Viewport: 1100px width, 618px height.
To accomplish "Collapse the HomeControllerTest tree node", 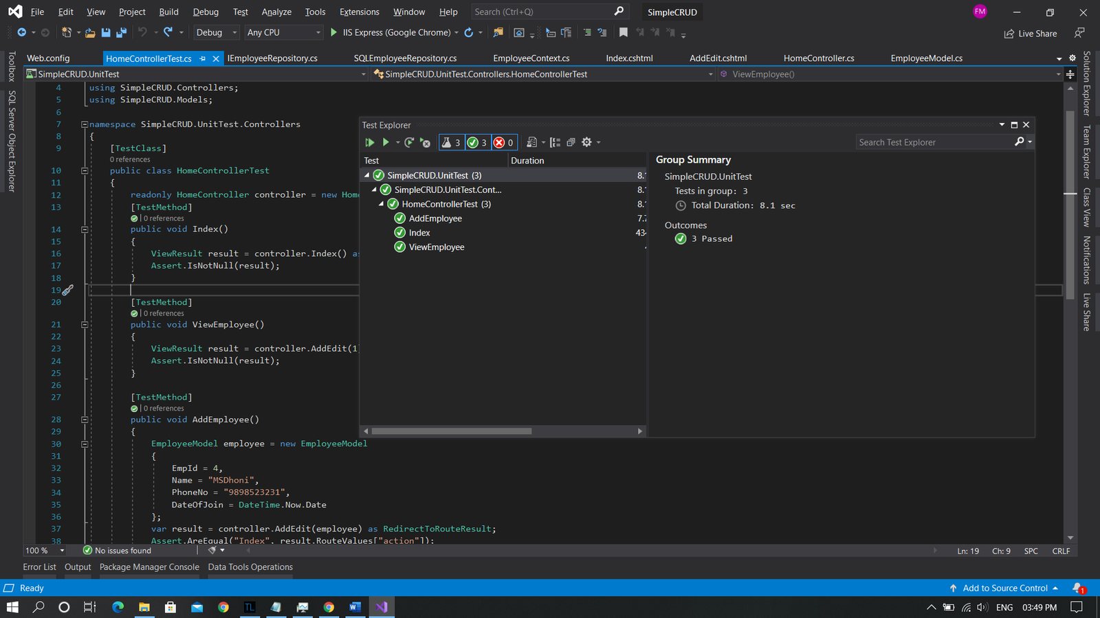I will point(381,204).
